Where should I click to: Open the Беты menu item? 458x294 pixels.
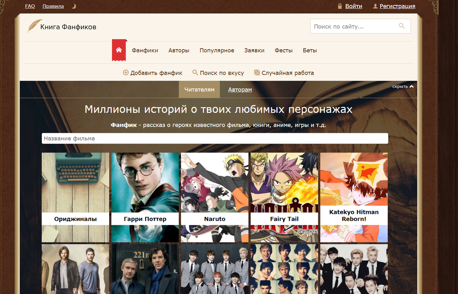[310, 50]
